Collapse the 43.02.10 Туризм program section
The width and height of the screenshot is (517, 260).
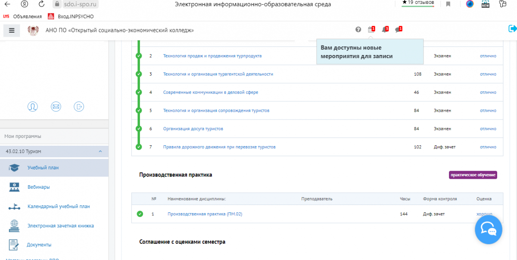click(100, 151)
